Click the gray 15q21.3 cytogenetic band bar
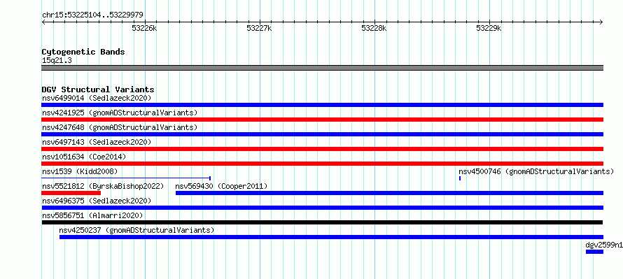 [322, 68]
